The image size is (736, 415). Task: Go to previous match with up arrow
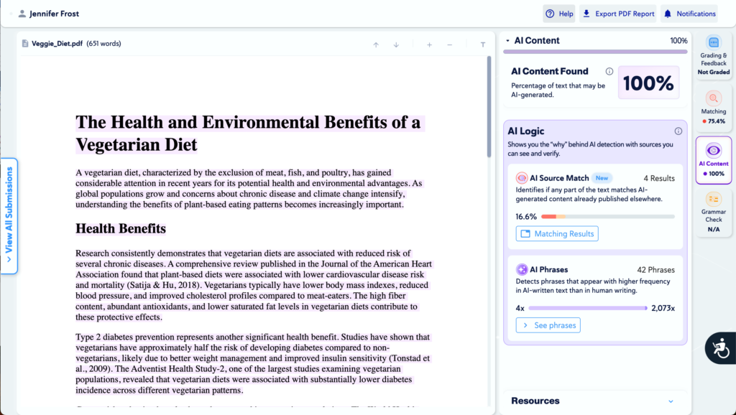tap(375, 45)
